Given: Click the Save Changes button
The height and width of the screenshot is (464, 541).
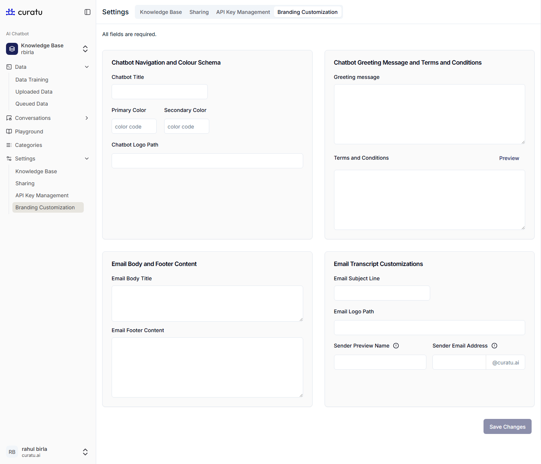Looking at the screenshot, I should pyautogui.click(x=507, y=426).
